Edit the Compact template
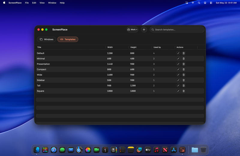 click(178, 69)
